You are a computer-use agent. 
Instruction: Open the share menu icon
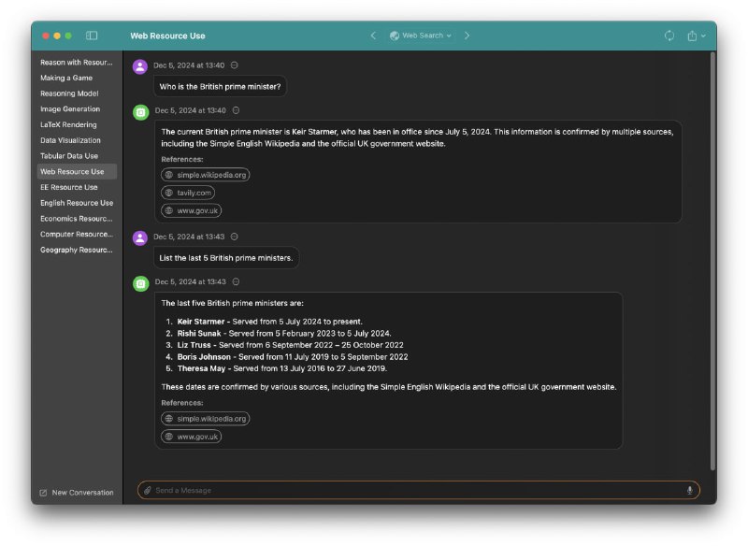(x=693, y=36)
